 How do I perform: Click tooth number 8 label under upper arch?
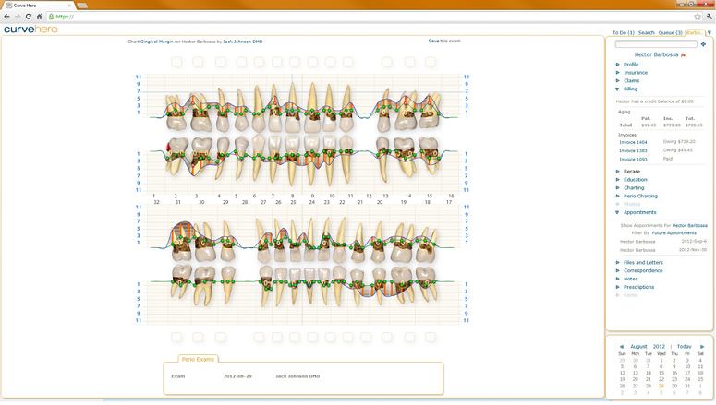(x=292, y=197)
